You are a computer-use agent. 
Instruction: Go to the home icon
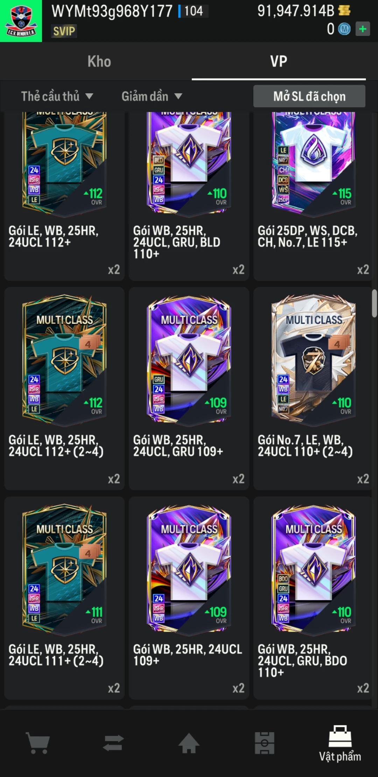(x=189, y=743)
